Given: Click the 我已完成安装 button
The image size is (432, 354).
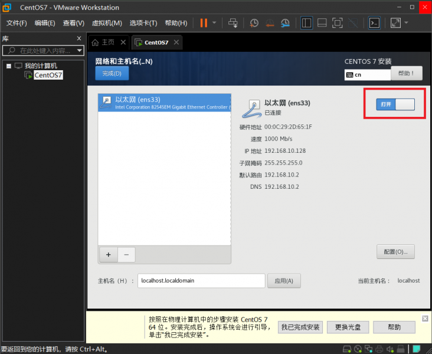Looking at the screenshot, I should pos(300,327).
